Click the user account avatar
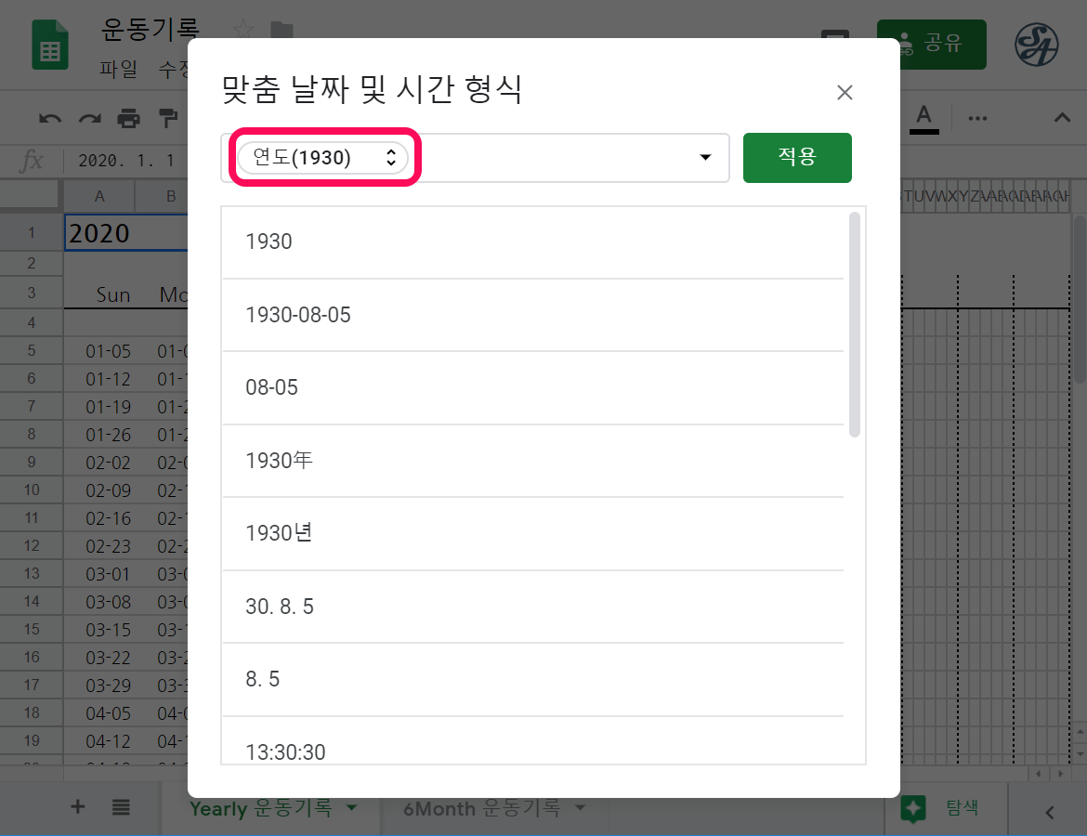The height and width of the screenshot is (836, 1087). 1036,45
